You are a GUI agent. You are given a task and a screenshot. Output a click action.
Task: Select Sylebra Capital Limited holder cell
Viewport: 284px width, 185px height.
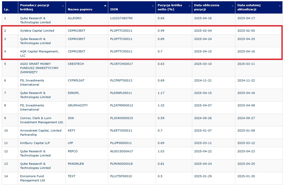pos(37,31)
